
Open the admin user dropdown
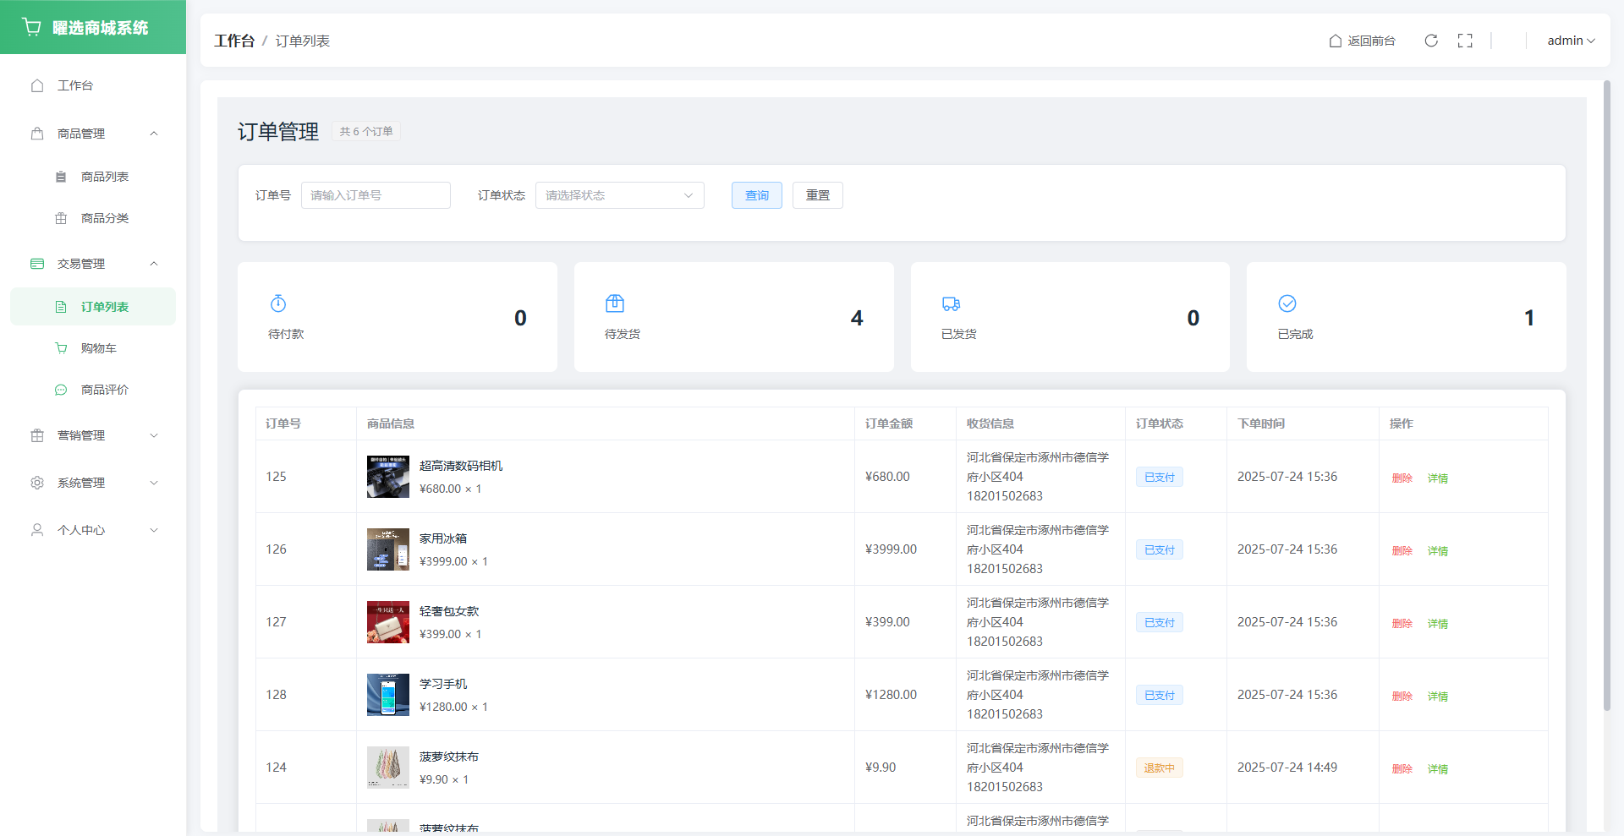1571,41
